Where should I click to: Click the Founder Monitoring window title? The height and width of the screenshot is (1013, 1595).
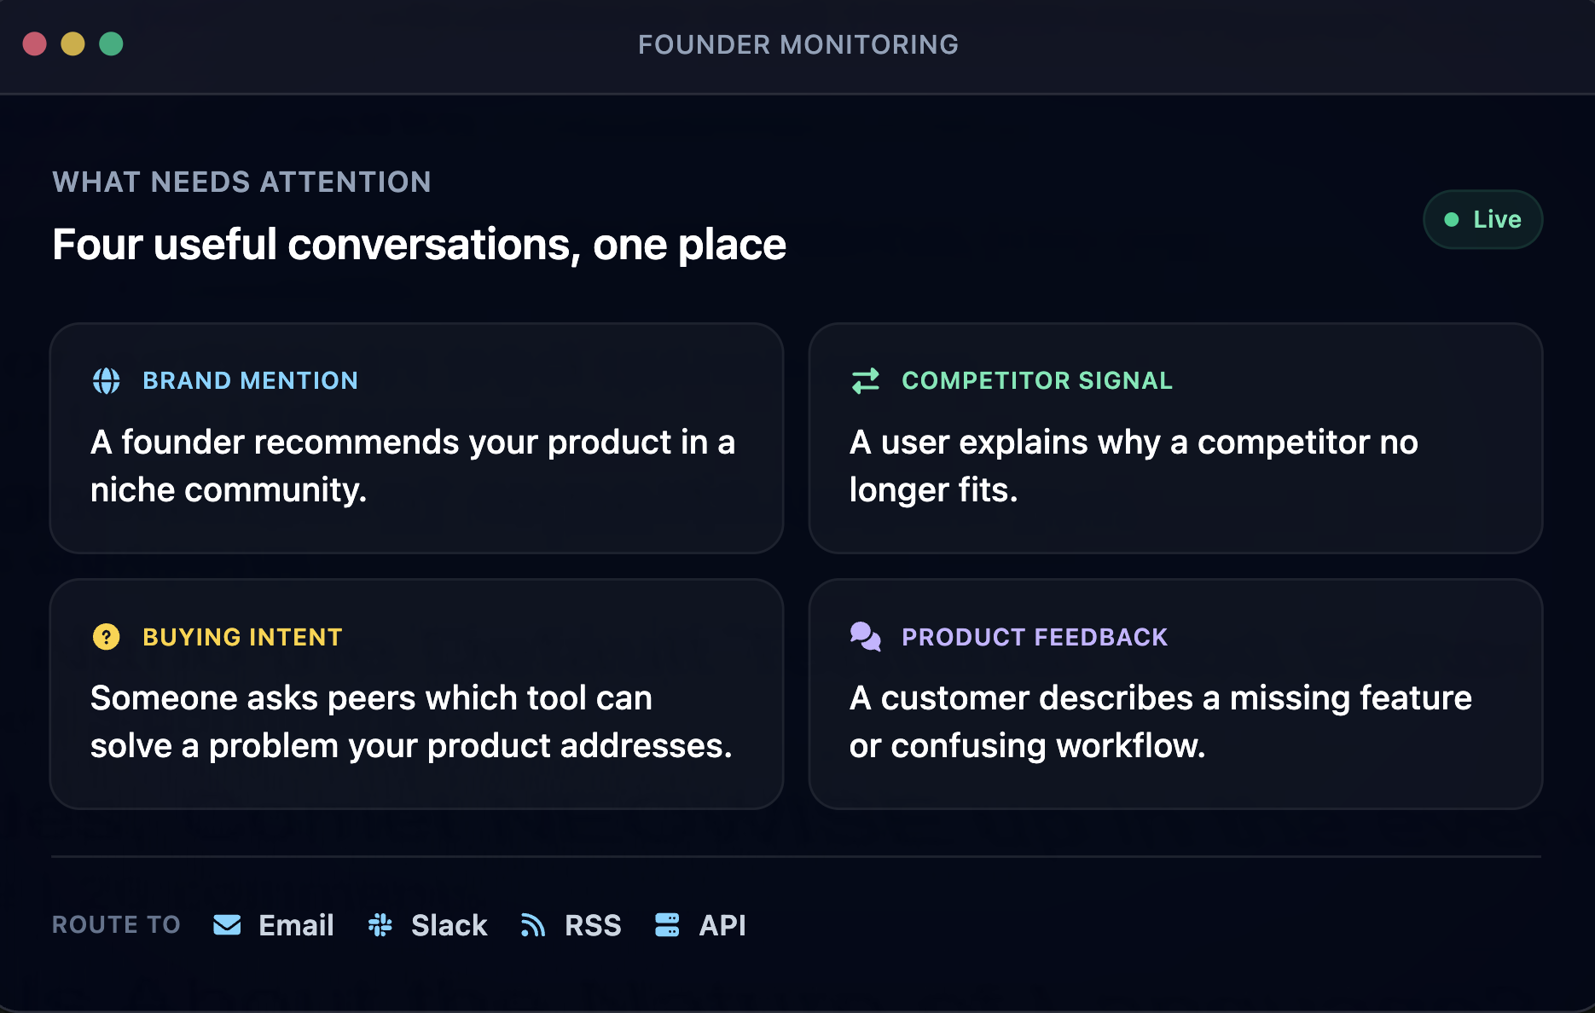click(798, 44)
